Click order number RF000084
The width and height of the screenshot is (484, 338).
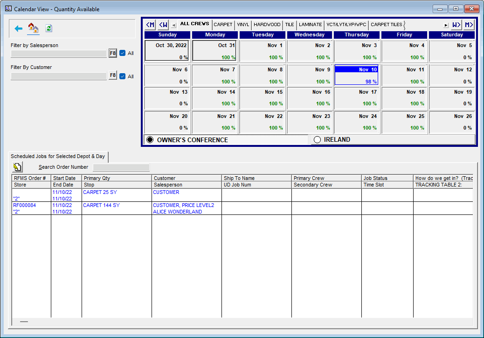point(24,205)
